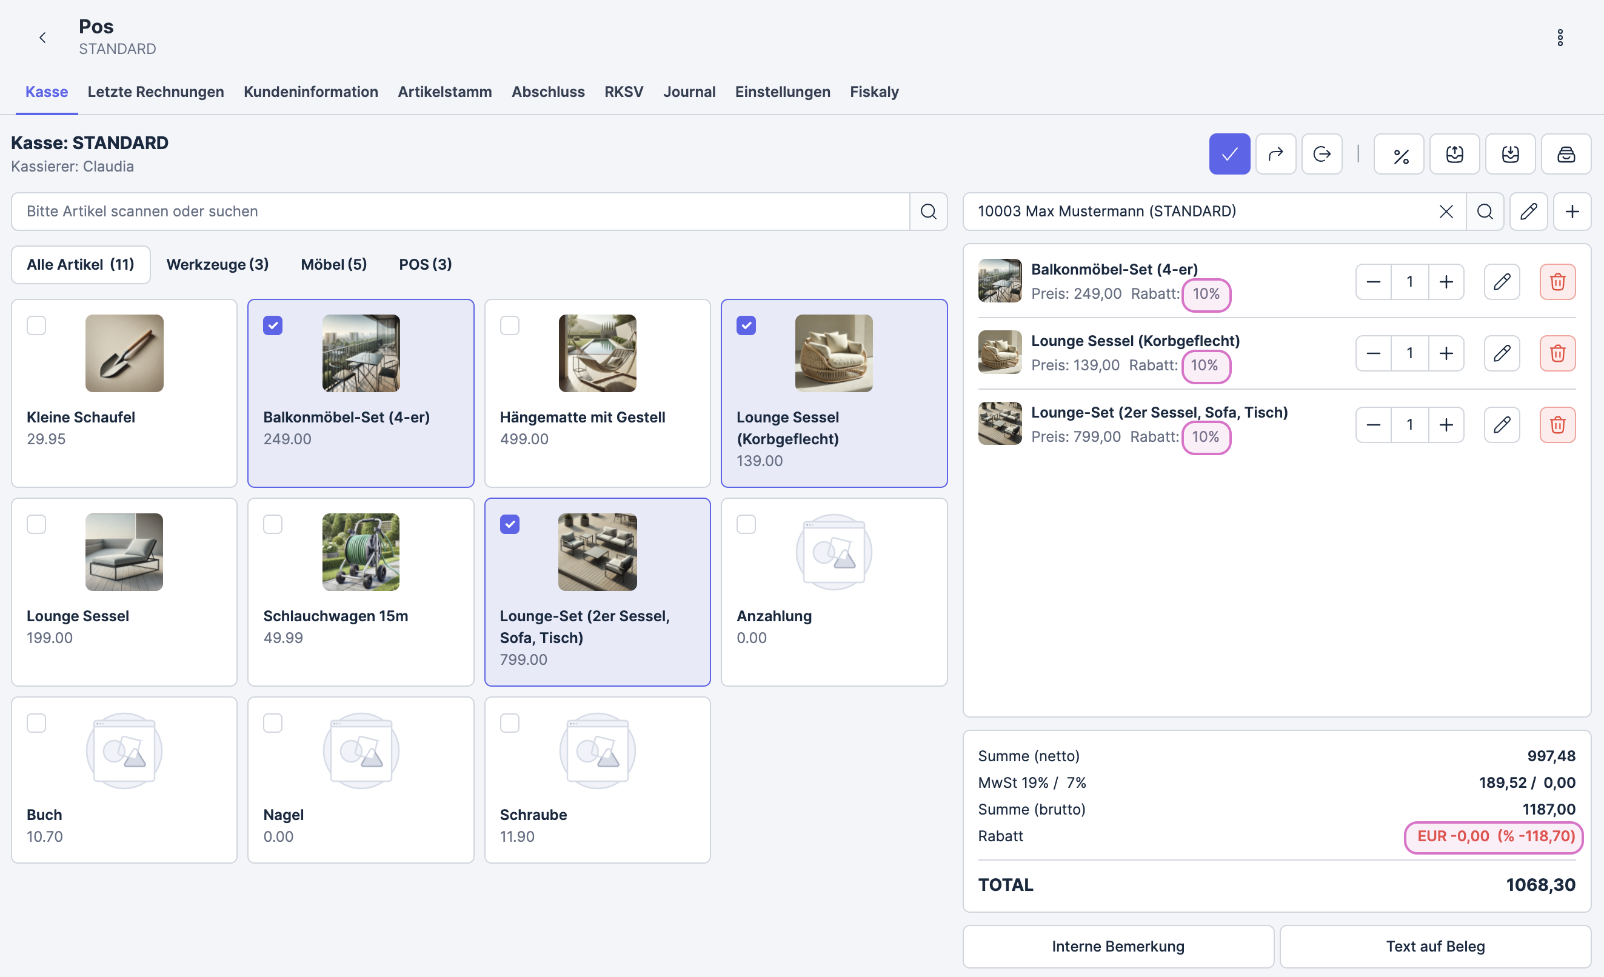Clear the selected customer Max Mustermann
This screenshot has height=977, width=1604.
(x=1446, y=212)
